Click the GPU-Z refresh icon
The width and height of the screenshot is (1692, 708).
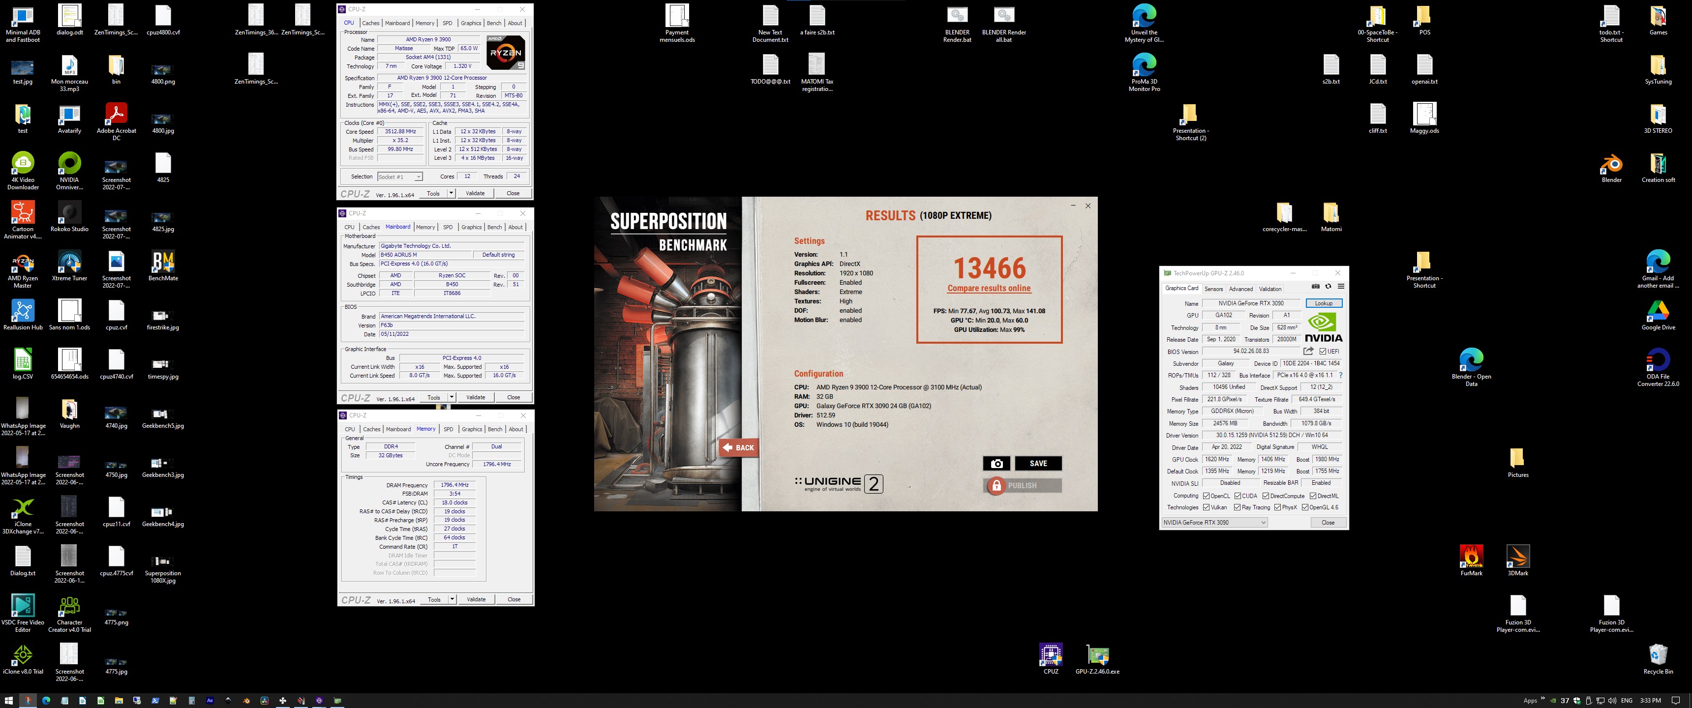1328,286
